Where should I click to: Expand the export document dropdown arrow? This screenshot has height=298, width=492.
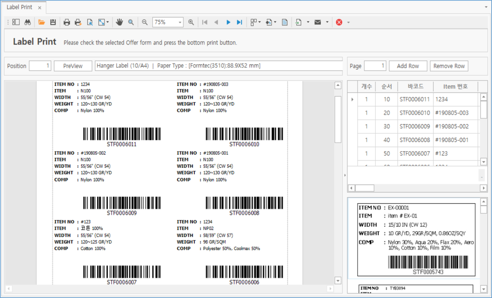pos(308,22)
